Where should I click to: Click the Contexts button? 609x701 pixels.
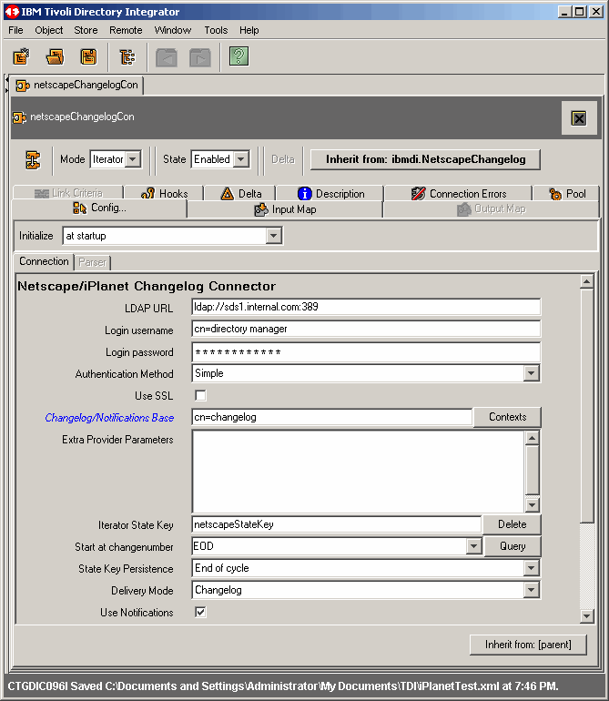(x=507, y=417)
